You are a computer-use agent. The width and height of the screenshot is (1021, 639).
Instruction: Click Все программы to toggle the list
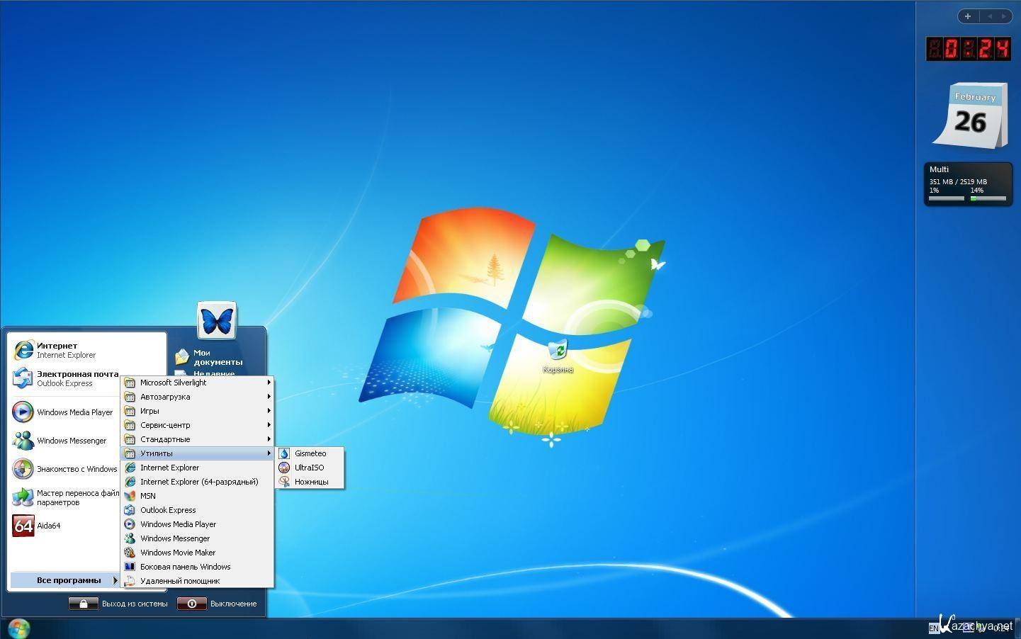(x=65, y=580)
